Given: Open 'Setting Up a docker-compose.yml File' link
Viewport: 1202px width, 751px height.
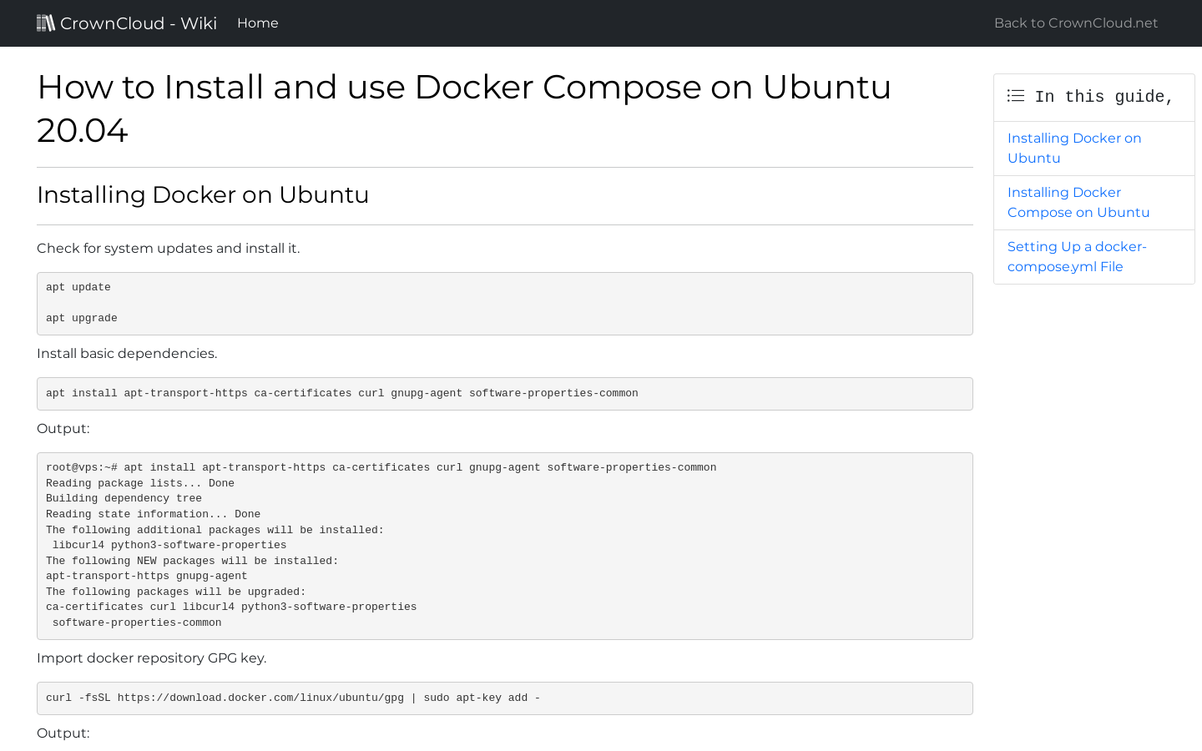Looking at the screenshot, I should 1077,256.
